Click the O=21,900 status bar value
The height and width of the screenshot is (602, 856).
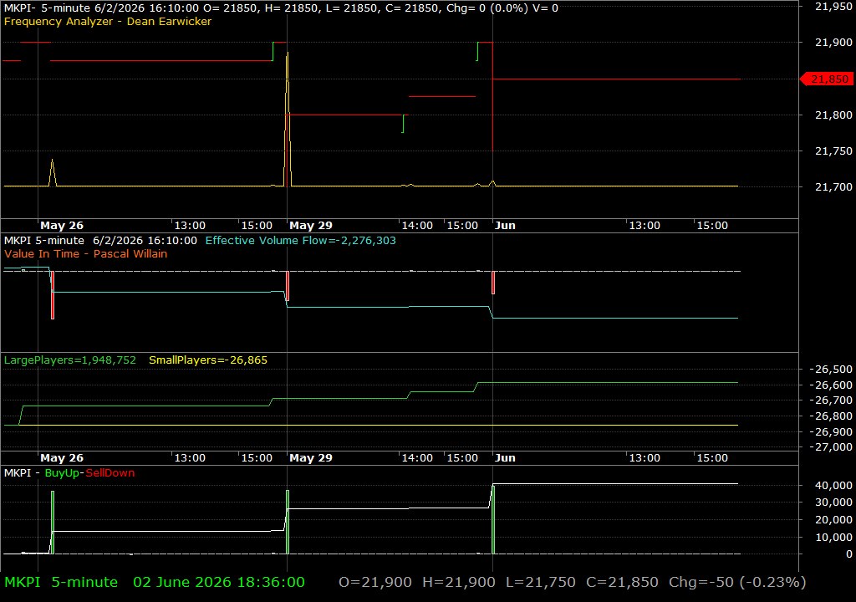[375, 582]
